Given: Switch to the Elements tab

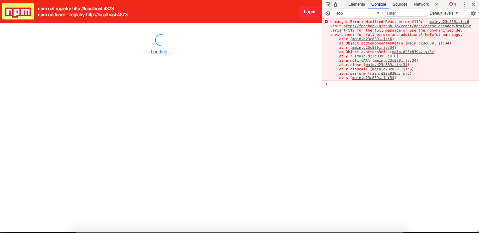Looking at the screenshot, I should pos(357,4).
